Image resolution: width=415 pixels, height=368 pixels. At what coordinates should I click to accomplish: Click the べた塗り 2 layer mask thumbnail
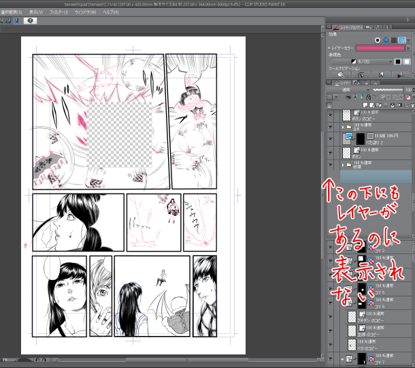coord(361,138)
